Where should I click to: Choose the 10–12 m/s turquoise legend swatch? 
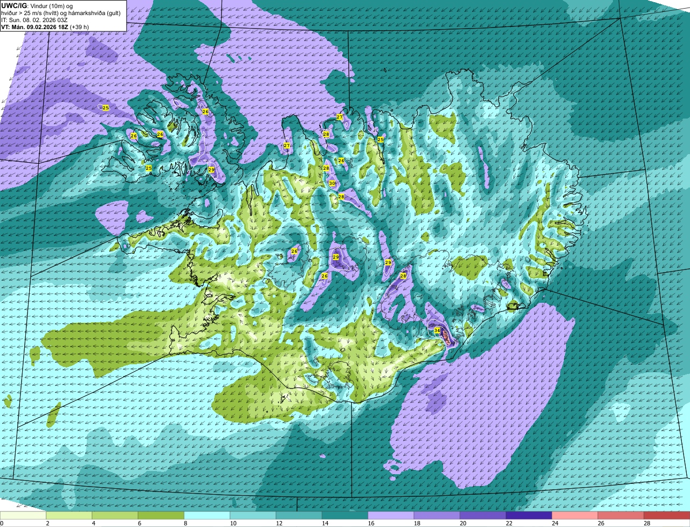pos(253,516)
